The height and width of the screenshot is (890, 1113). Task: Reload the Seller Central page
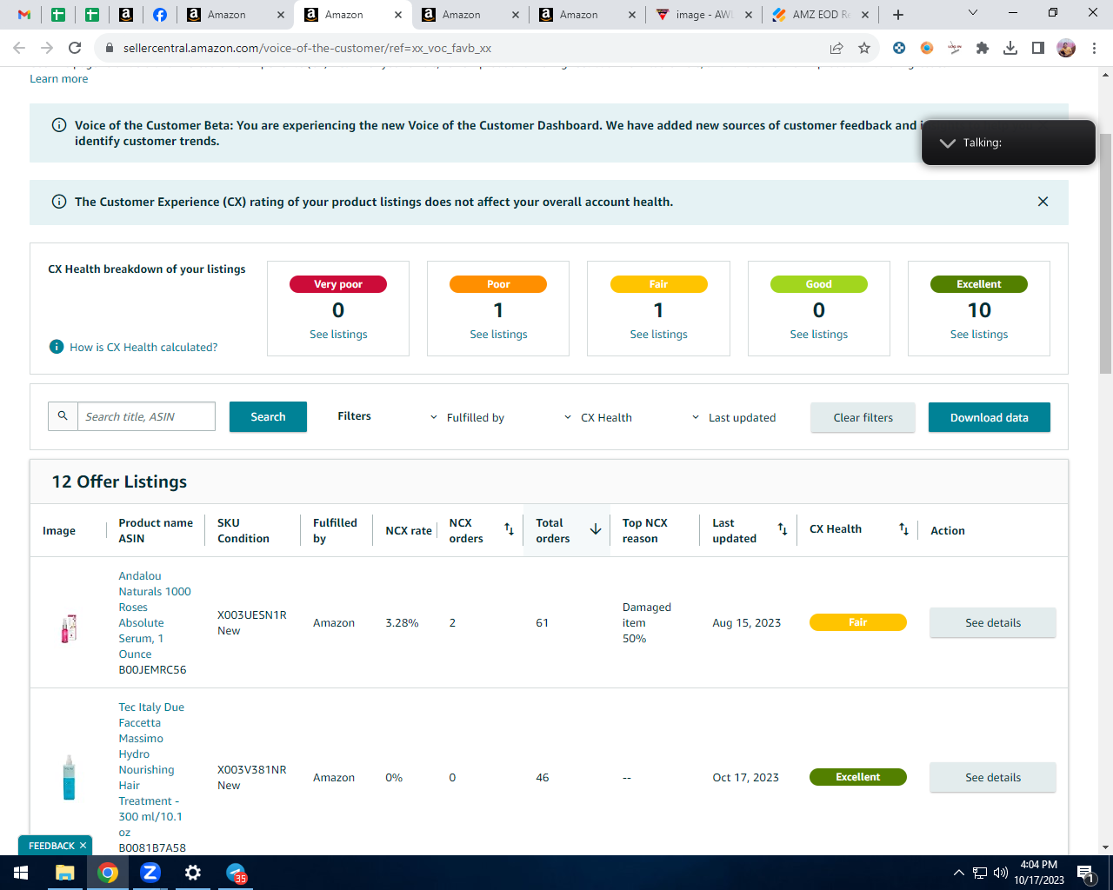75,48
